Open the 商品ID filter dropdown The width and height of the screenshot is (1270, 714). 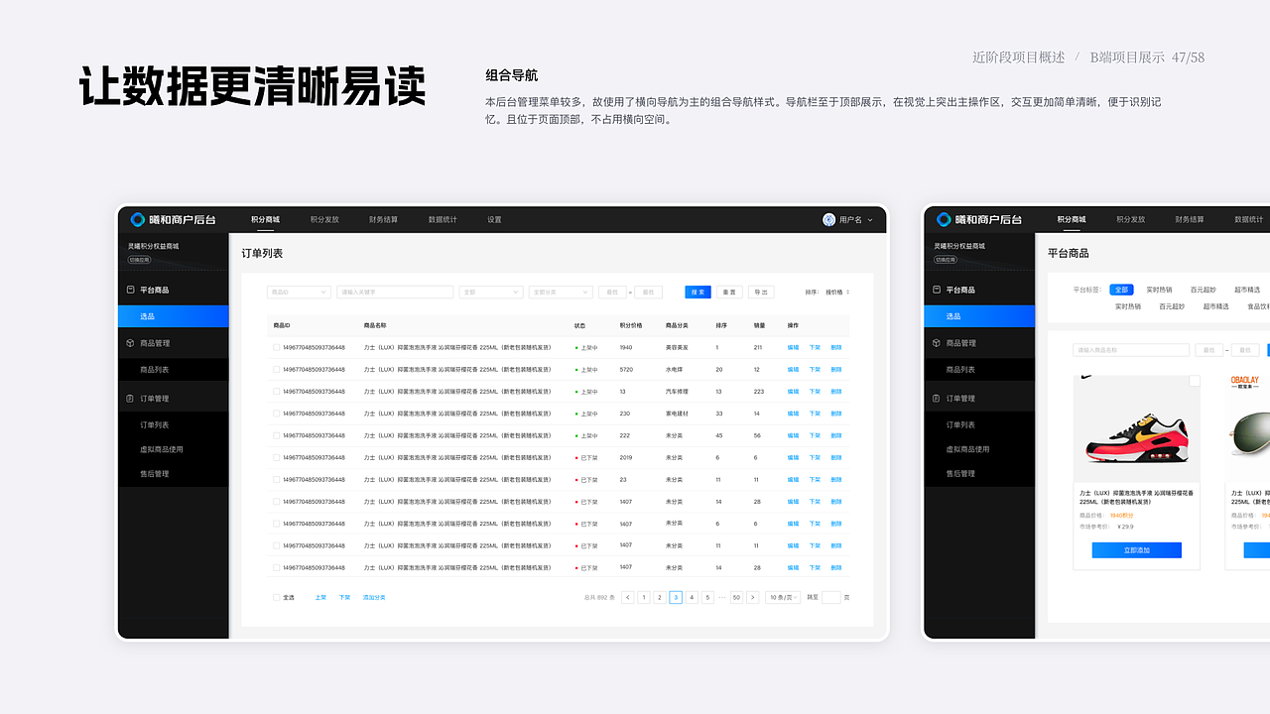(x=298, y=292)
